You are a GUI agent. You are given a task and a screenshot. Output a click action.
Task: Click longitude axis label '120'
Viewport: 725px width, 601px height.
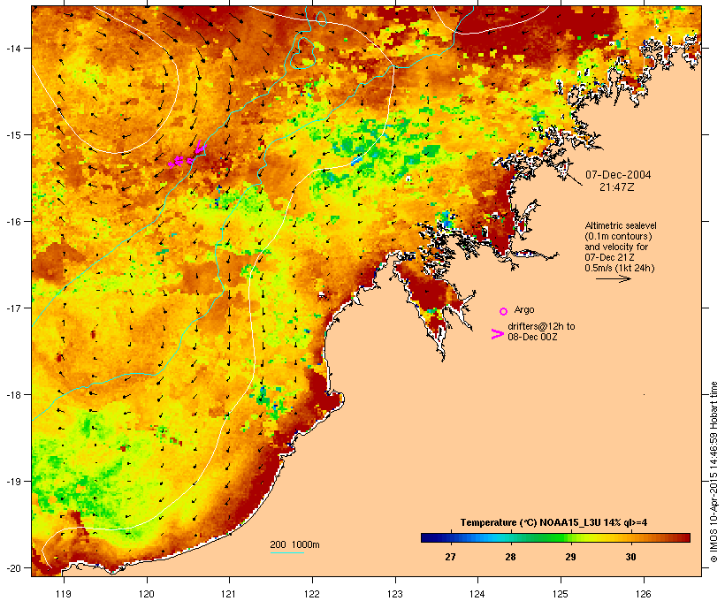(x=147, y=594)
